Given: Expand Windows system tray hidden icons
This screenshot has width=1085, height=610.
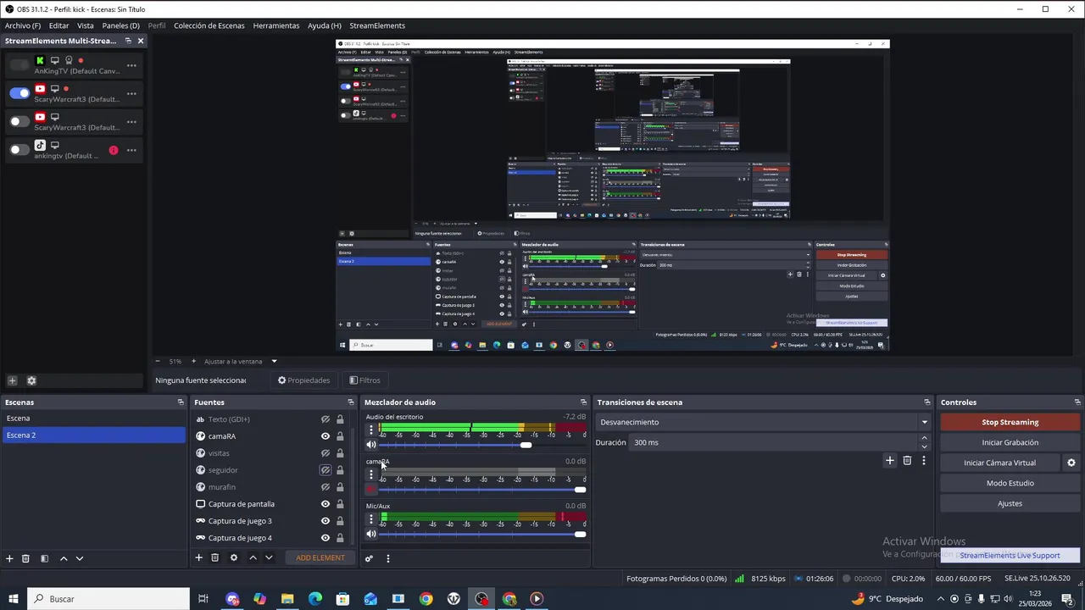Looking at the screenshot, I should pos(940,599).
